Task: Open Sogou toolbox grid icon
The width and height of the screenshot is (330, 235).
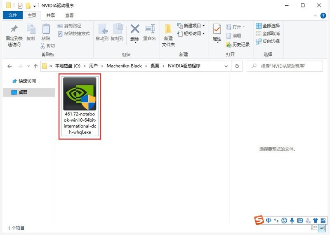Action: tap(323, 220)
